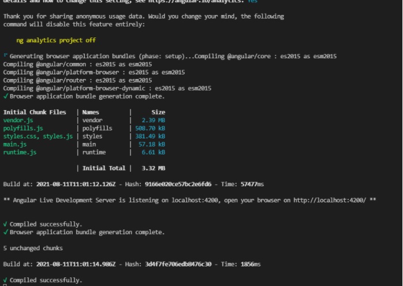Click the 'Size' column header
403x286 pixels.
tap(158, 112)
